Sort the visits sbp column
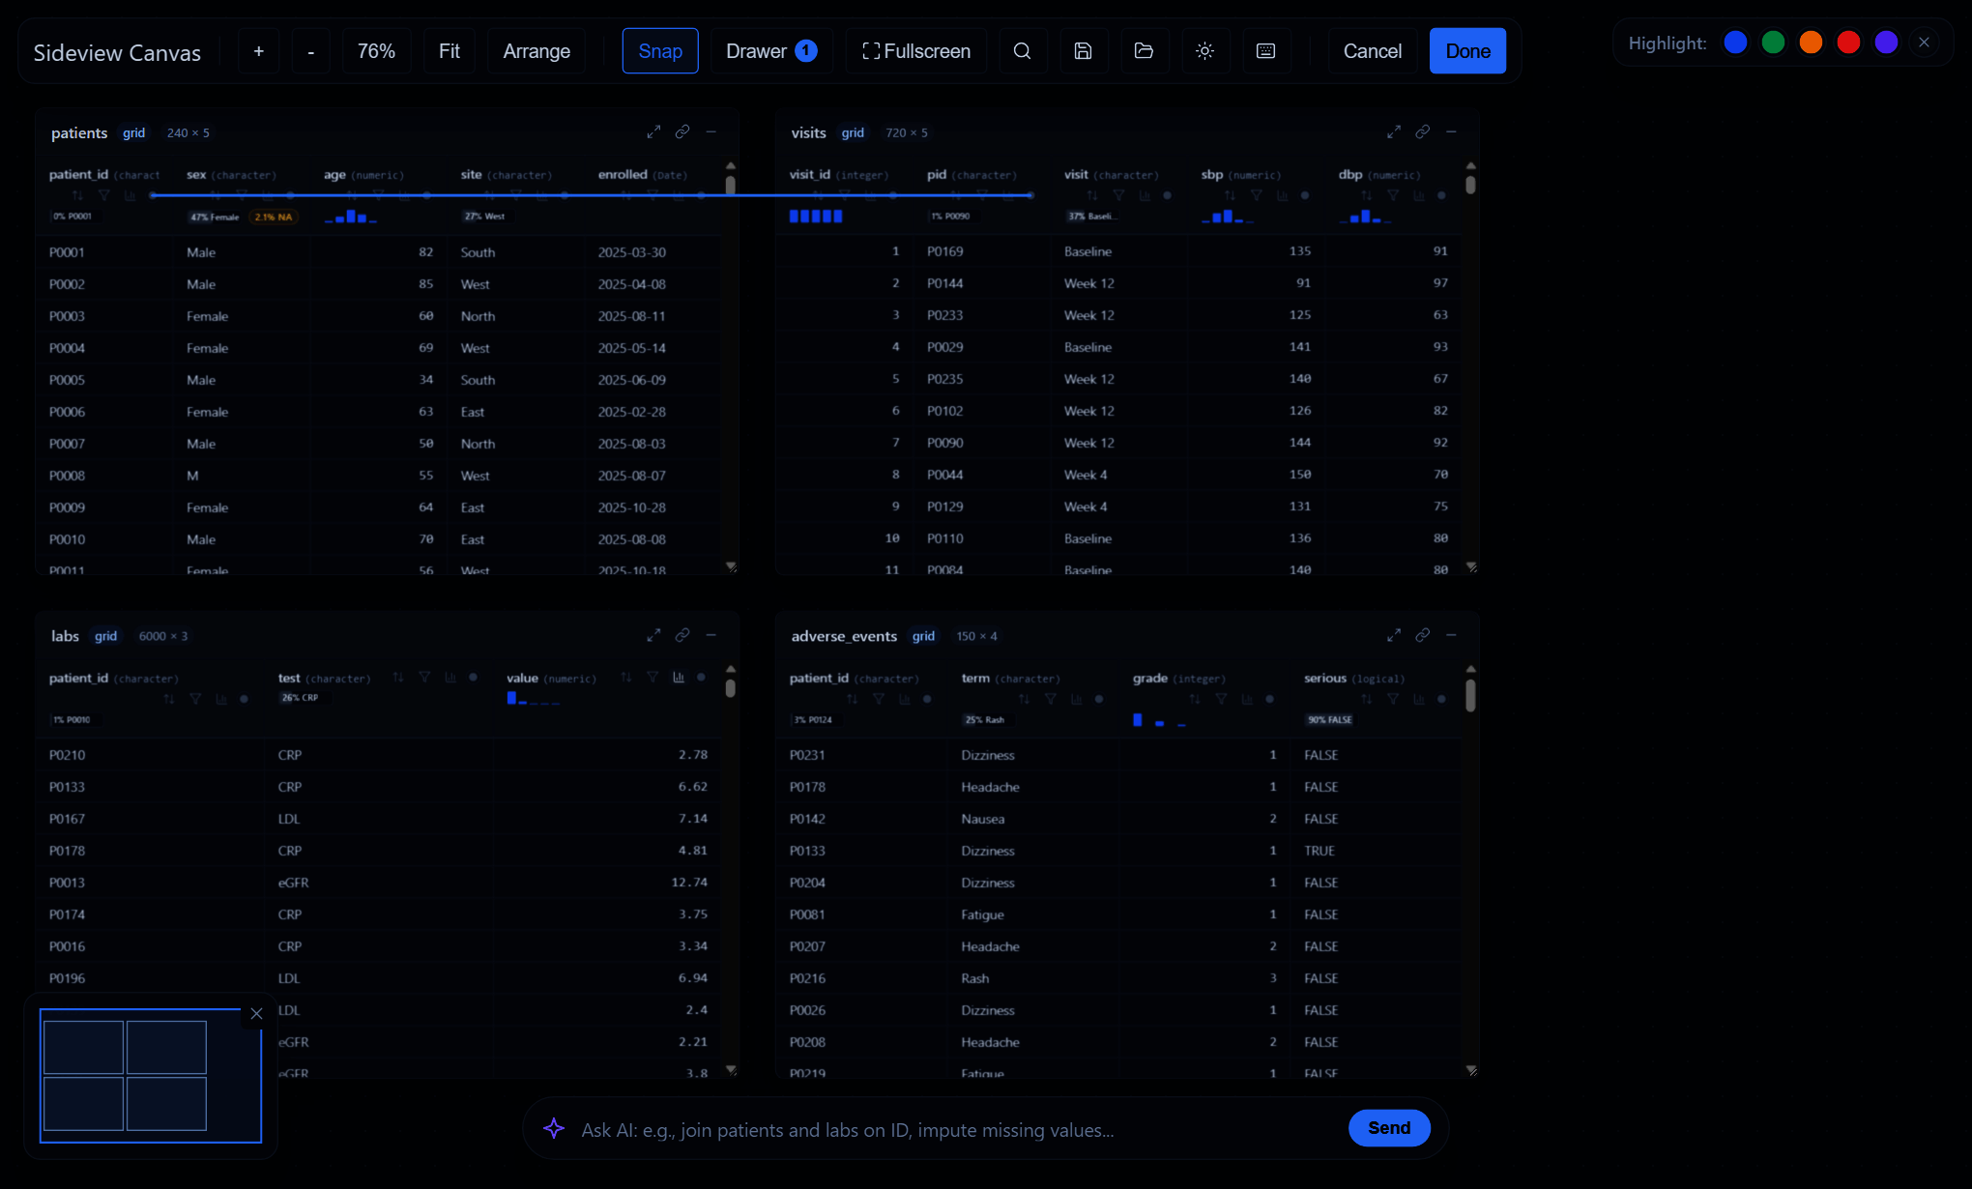 1230,195
